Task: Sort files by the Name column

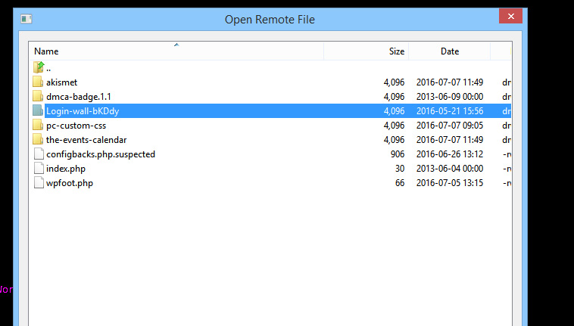Action: [x=47, y=51]
